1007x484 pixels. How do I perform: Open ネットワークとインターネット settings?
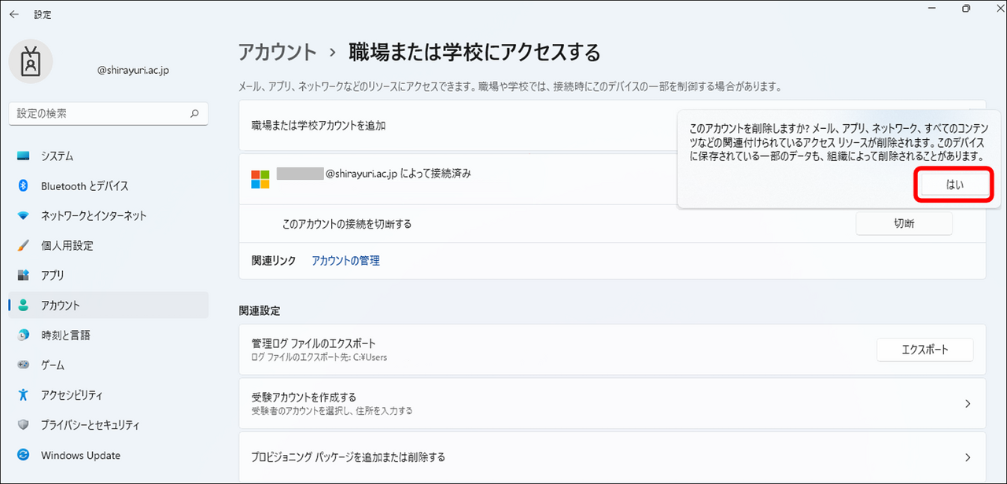(x=93, y=216)
